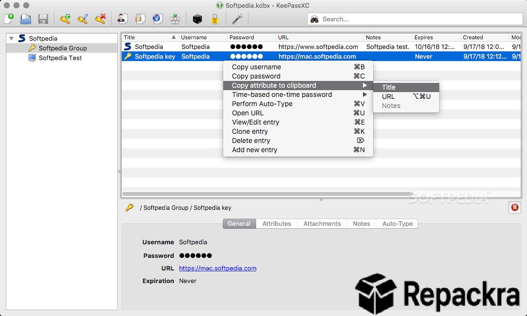Viewport: 527px width, 316px height.
Task: Select Softpedia Group in the tree
Action: coord(63,48)
